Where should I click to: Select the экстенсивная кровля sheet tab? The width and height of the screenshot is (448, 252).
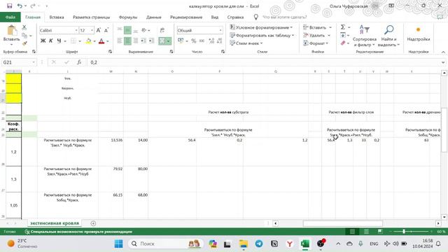[55, 223]
